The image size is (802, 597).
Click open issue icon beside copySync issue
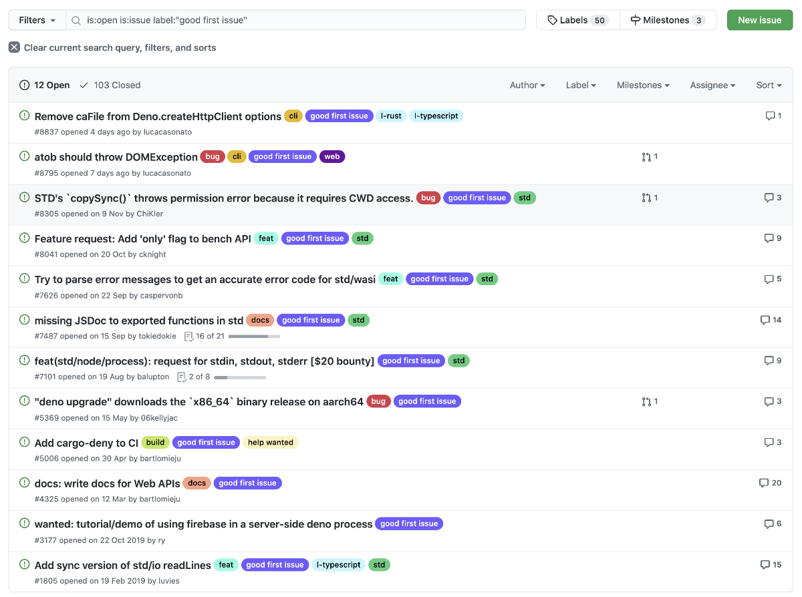[x=25, y=198]
